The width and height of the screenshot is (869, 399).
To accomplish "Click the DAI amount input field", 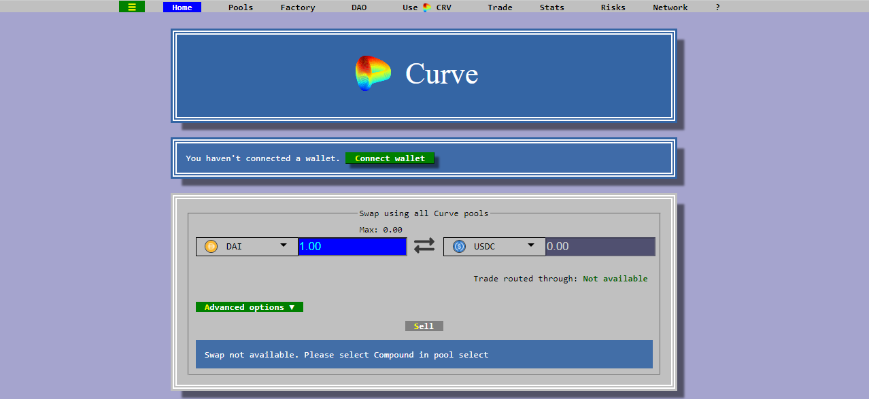I will pos(352,246).
